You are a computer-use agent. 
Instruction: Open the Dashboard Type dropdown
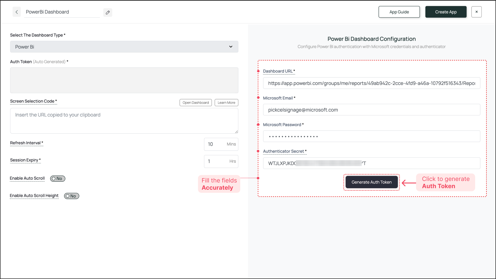(x=124, y=47)
